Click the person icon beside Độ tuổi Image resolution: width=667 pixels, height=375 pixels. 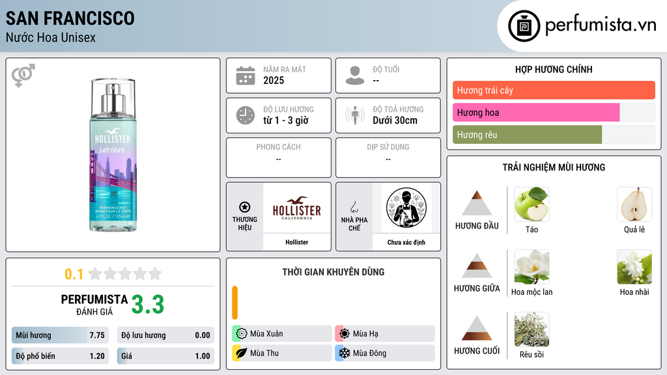pos(355,76)
